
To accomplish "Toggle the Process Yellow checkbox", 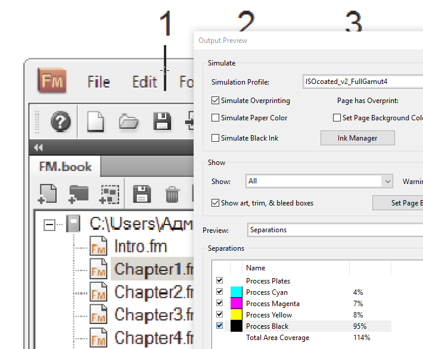I will (220, 314).
